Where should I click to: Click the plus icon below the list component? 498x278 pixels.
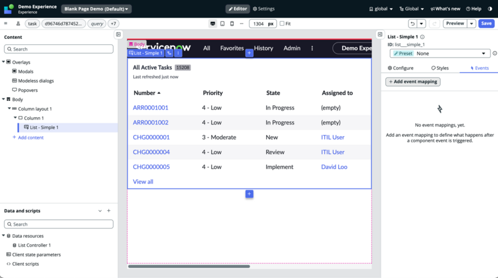click(250, 194)
